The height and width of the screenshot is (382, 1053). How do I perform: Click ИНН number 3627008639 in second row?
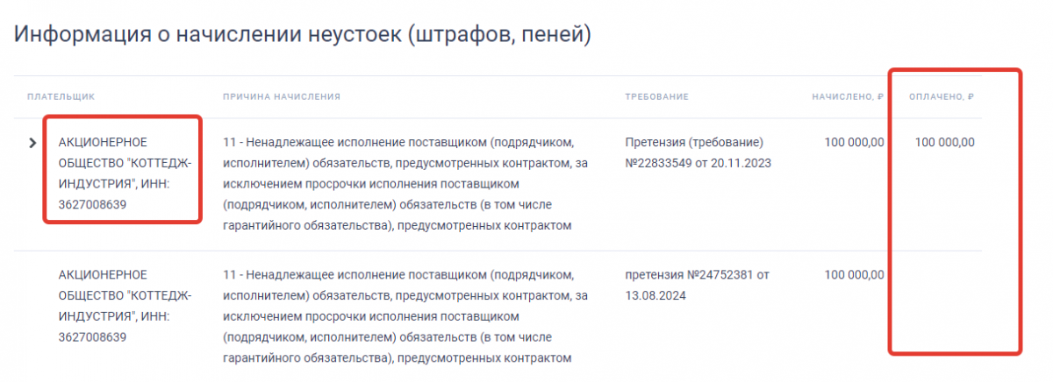tap(93, 337)
